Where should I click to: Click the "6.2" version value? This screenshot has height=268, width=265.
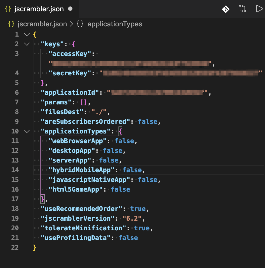click(x=132, y=218)
